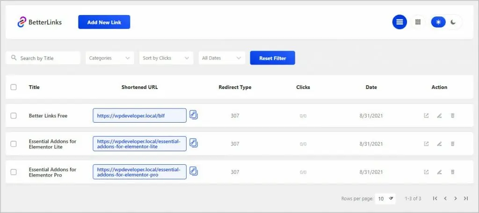Click the Date column header

[371, 87]
